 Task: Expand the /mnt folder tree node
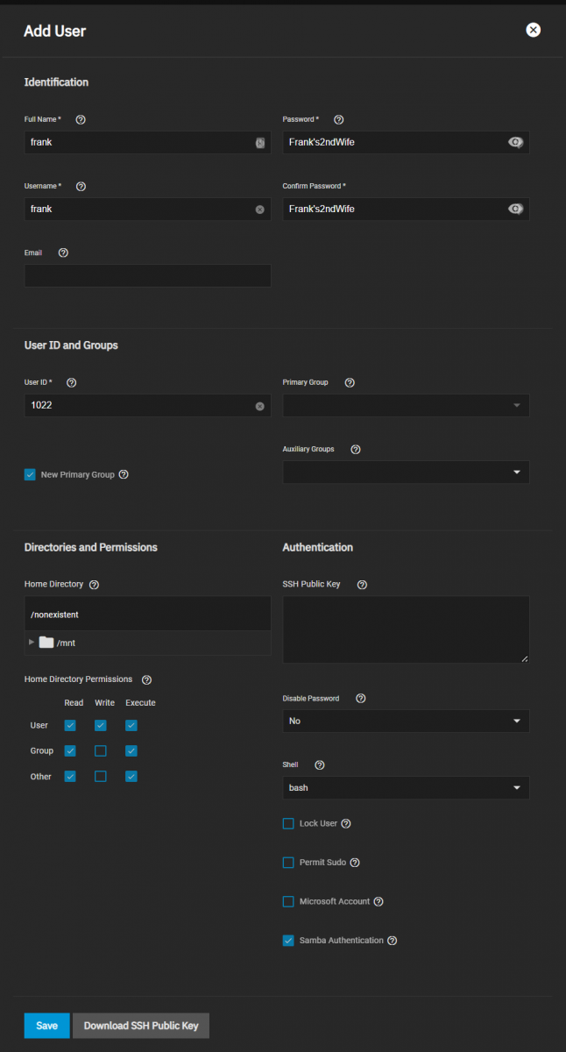tap(32, 643)
